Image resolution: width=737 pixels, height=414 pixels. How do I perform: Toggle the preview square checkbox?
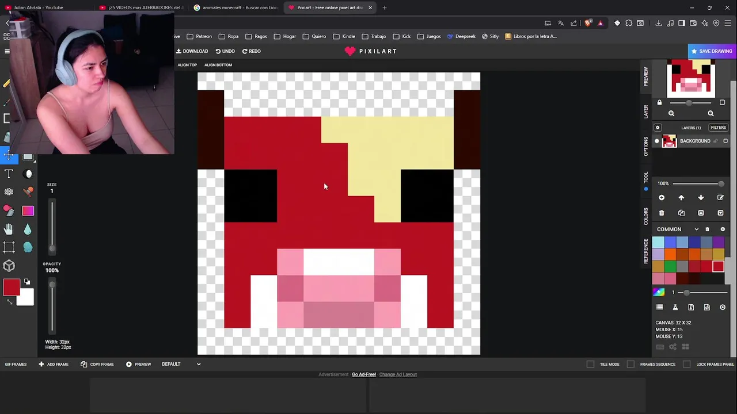click(x=722, y=103)
